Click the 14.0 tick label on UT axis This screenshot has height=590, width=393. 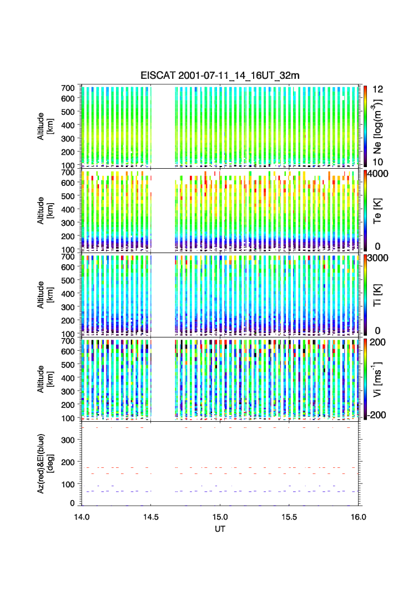[x=82, y=516]
